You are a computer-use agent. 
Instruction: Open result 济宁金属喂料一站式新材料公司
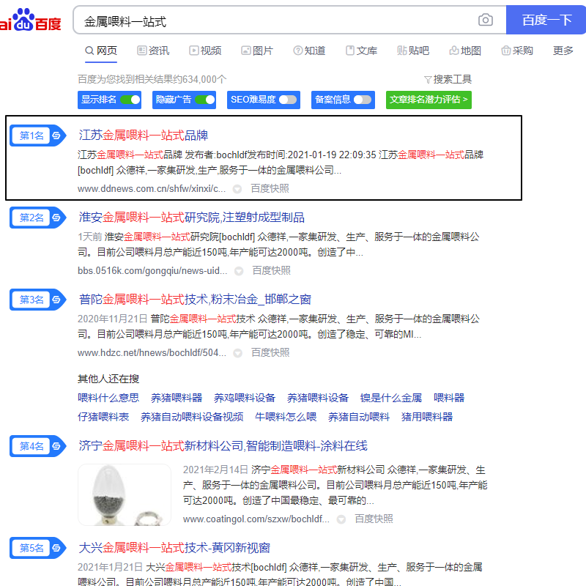223,446
